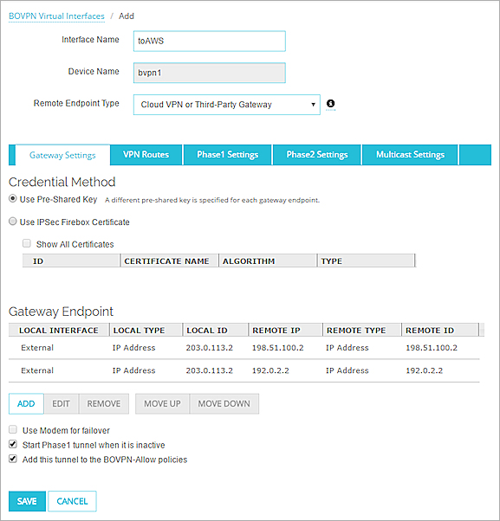
Task: Click the ALGORITHM column header
Action: click(268, 261)
